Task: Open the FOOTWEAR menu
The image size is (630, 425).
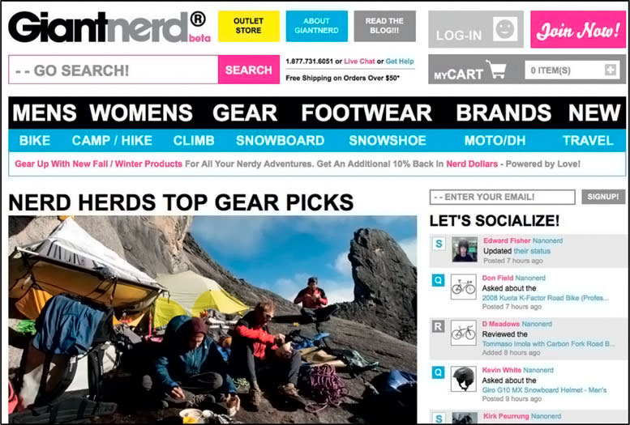Action: (x=366, y=113)
